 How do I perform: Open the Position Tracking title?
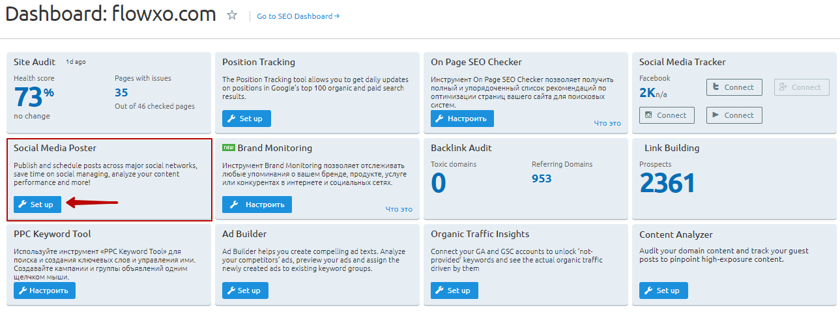[259, 62]
